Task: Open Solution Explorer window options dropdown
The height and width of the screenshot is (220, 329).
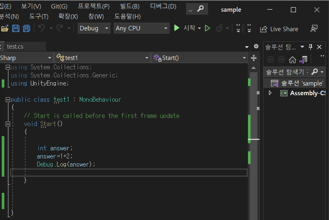Action: point(302,47)
